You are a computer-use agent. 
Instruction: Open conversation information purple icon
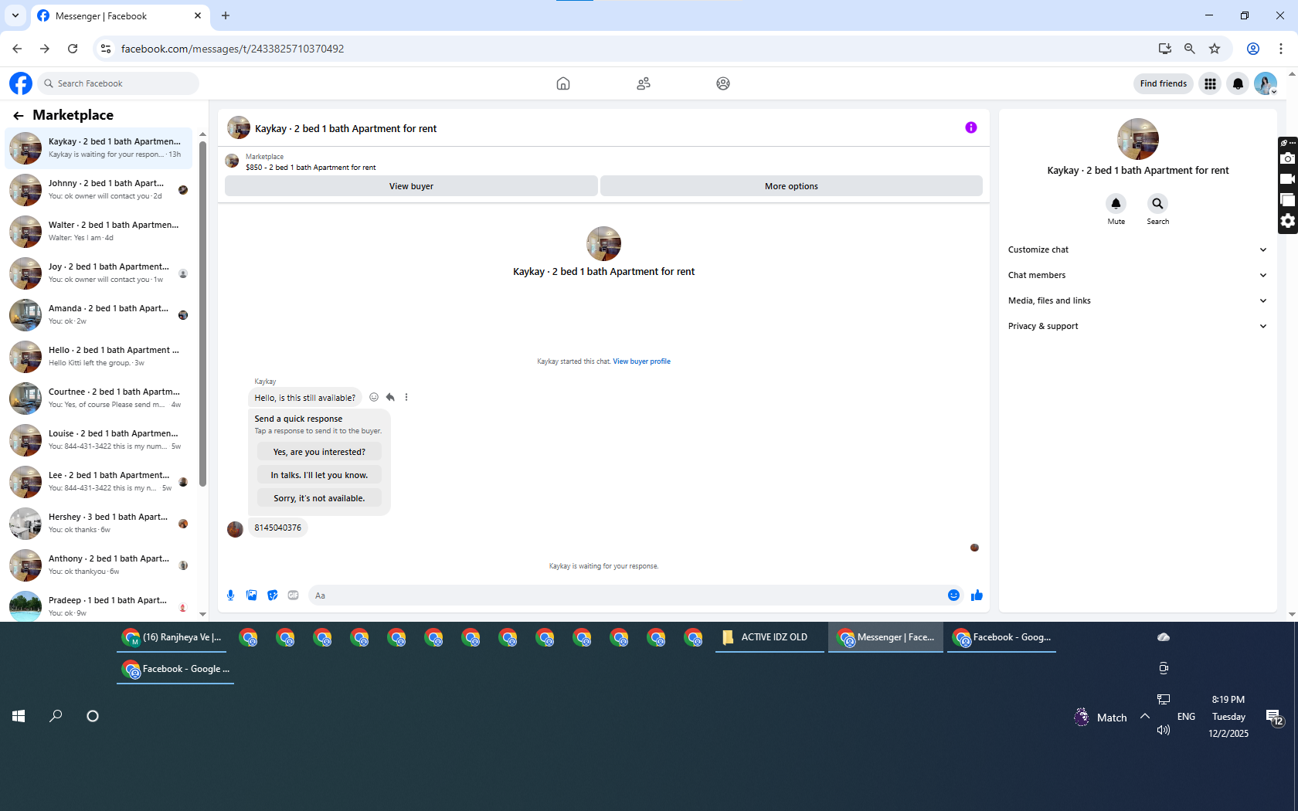pos(971,127)
